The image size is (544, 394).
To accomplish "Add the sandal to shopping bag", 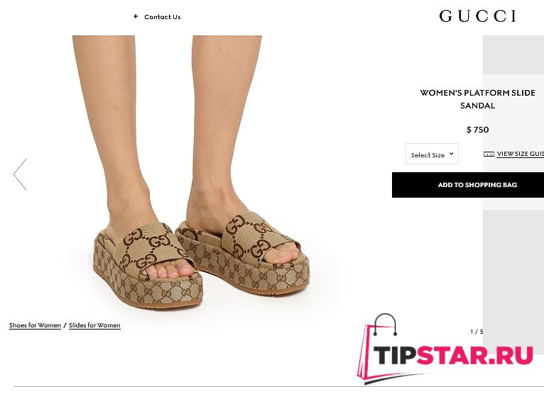I will 468,185.
